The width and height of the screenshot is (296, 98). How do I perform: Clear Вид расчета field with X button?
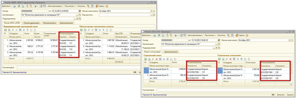(x=154, y=15)
